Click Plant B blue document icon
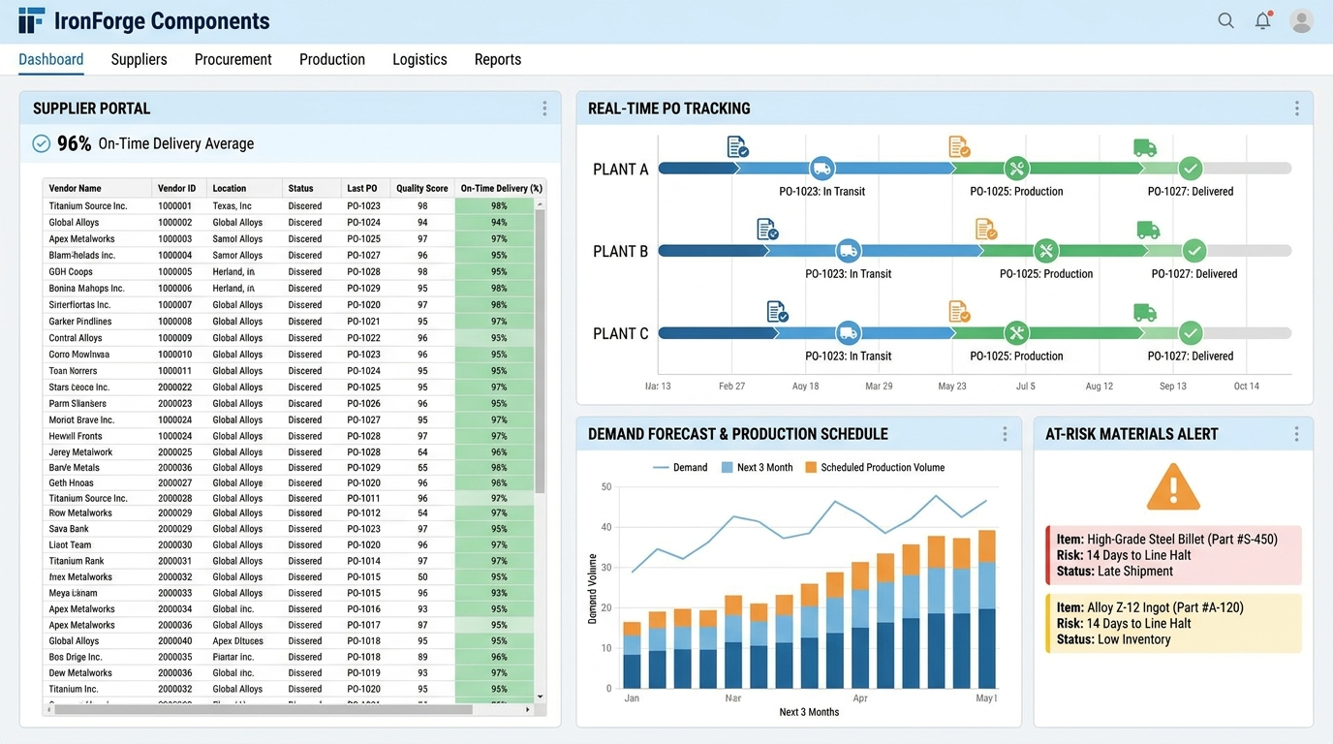Viewport: 1333px width, 744px height. pos(767,230)
